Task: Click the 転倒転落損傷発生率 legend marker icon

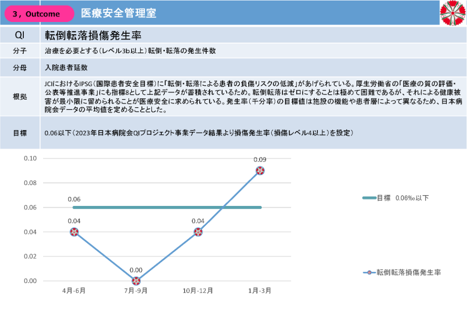Action: [369, 272]
